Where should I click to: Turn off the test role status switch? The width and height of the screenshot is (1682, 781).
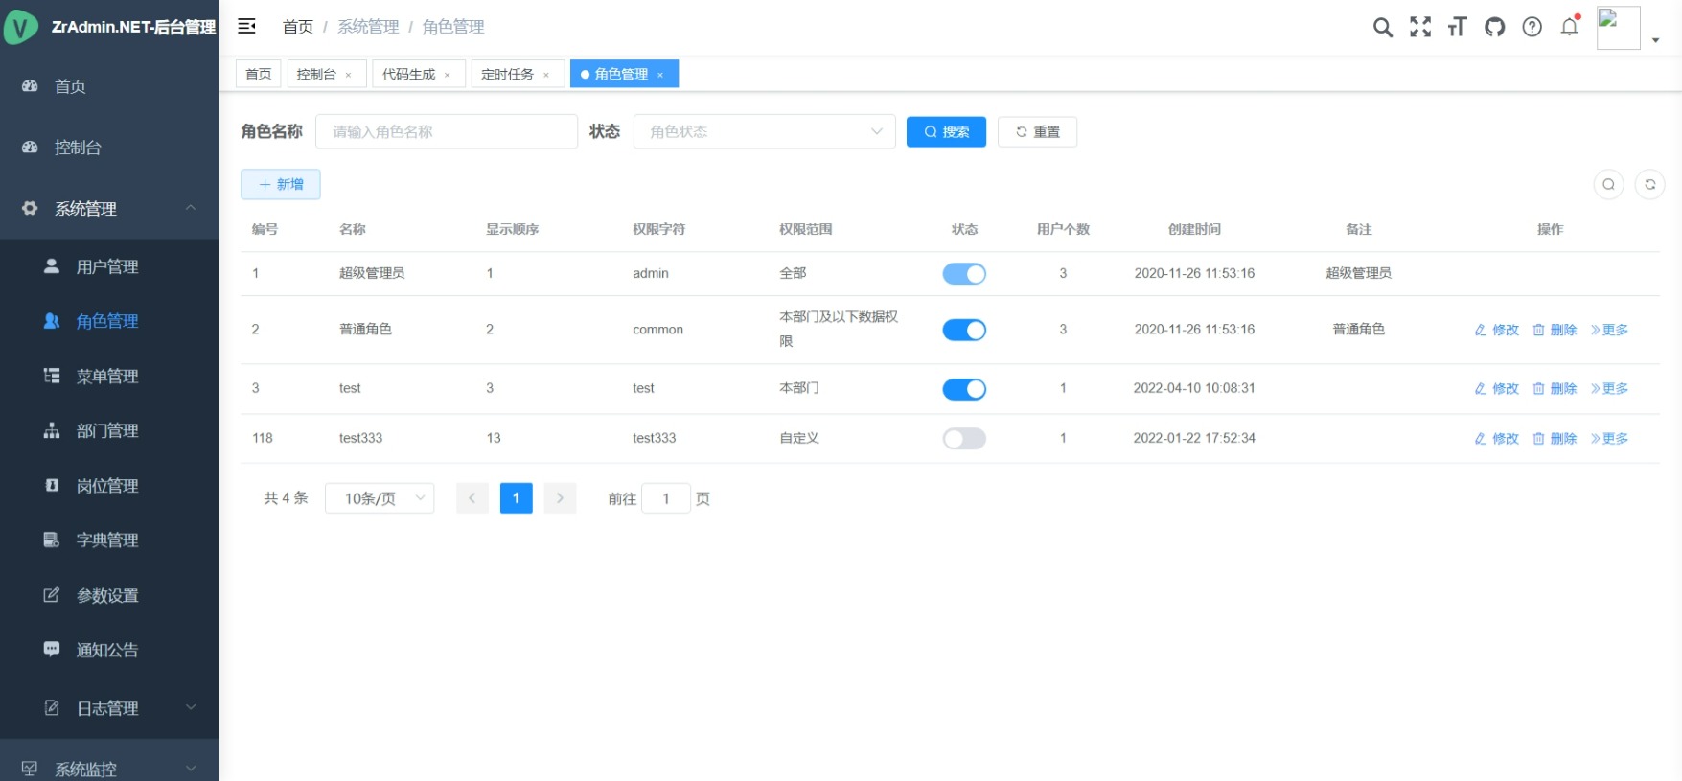[x=964, y=389]
